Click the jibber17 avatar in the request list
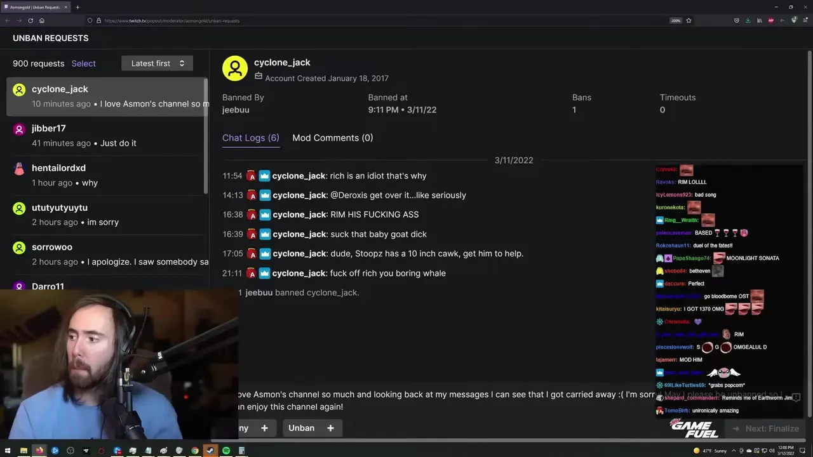The width and height of the screenshot is (813, 457). (x=19, y=129)
